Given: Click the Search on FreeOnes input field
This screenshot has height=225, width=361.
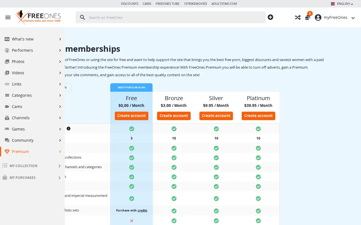Looking at the screenshot, I should click(x=170, y=17).
